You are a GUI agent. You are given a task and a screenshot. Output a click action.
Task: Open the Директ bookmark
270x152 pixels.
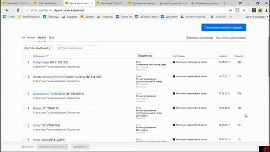pos(87,17)
